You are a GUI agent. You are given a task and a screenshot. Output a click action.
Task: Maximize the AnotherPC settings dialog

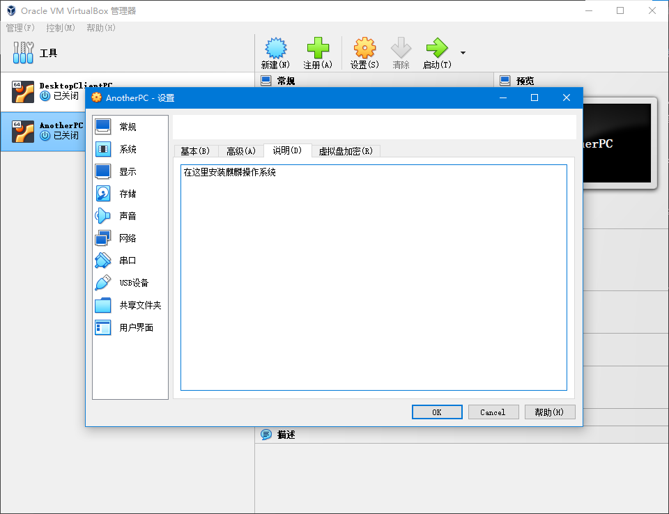click(535, 98)
